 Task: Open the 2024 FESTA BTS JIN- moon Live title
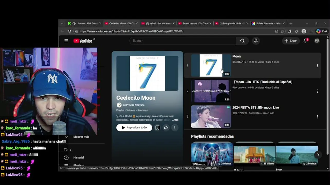[255, 108]
